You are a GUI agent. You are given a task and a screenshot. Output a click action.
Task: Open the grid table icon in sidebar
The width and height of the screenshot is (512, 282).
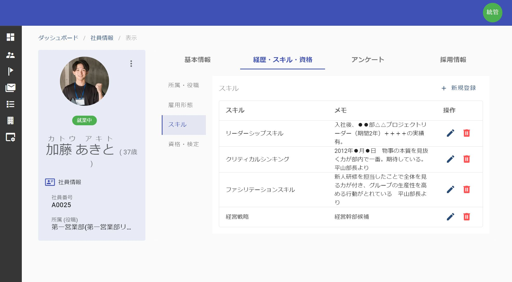[x=10, y=121]
